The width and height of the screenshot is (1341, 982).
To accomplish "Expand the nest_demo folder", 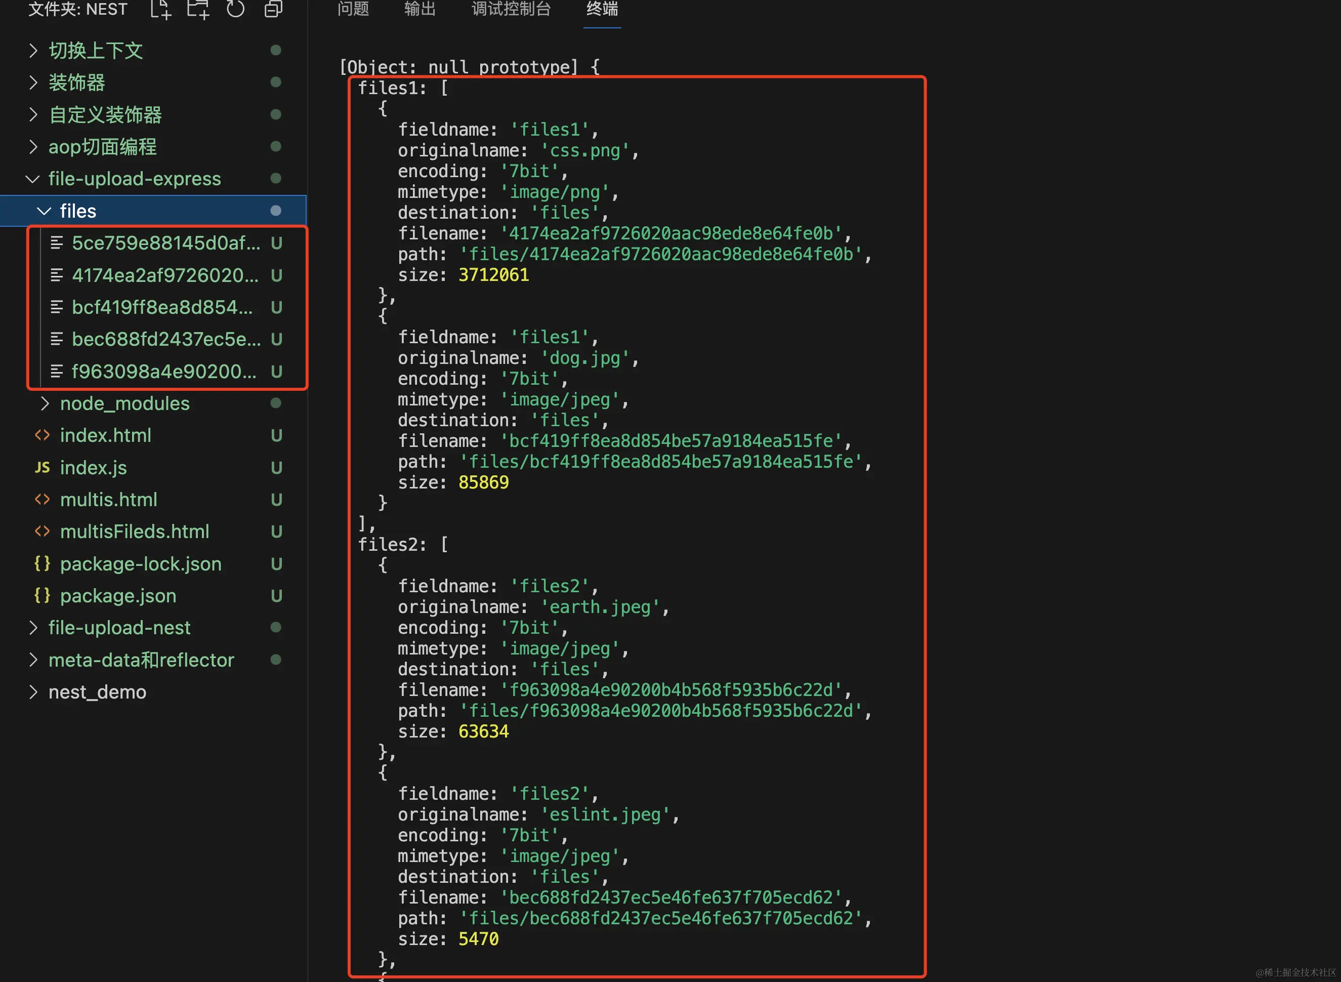I will pyautogui.click(x=33, y=692).
